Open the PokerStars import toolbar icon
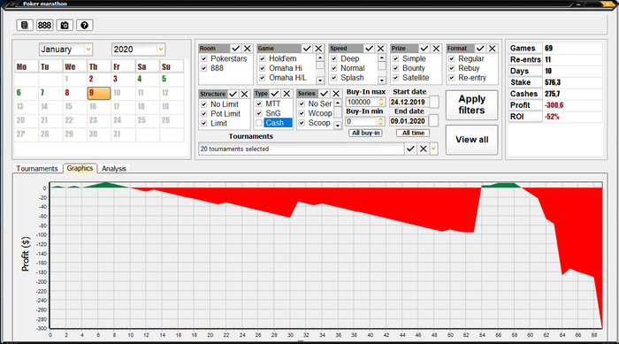Image resolution: width=619 pixels, height=344 pixels. [25, 26]
